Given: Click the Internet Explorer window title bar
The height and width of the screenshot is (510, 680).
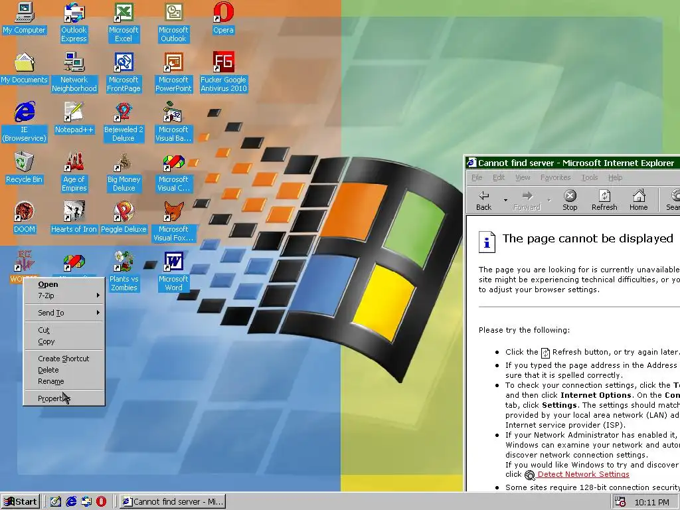Looking at the screenshot, I should click(x=572, y=163).
